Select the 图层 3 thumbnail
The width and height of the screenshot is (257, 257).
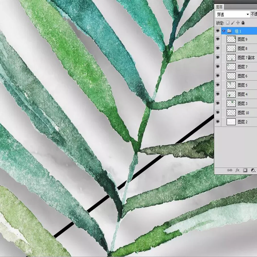pyautogui.click(x=231, y=103)
